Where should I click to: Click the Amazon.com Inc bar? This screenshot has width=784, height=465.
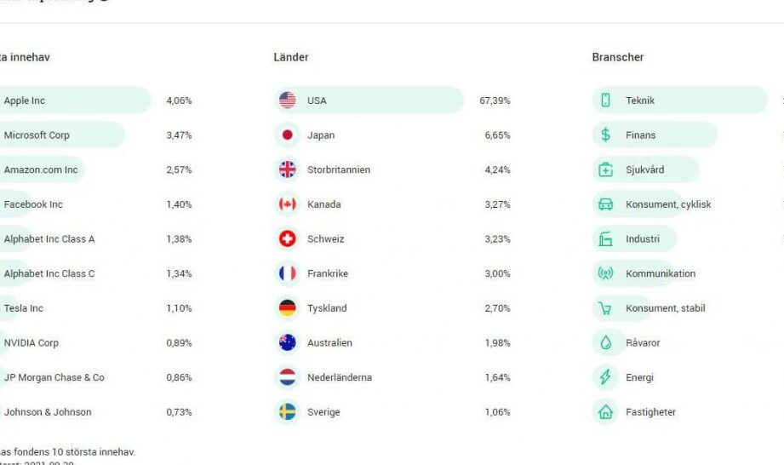point(43,169)
